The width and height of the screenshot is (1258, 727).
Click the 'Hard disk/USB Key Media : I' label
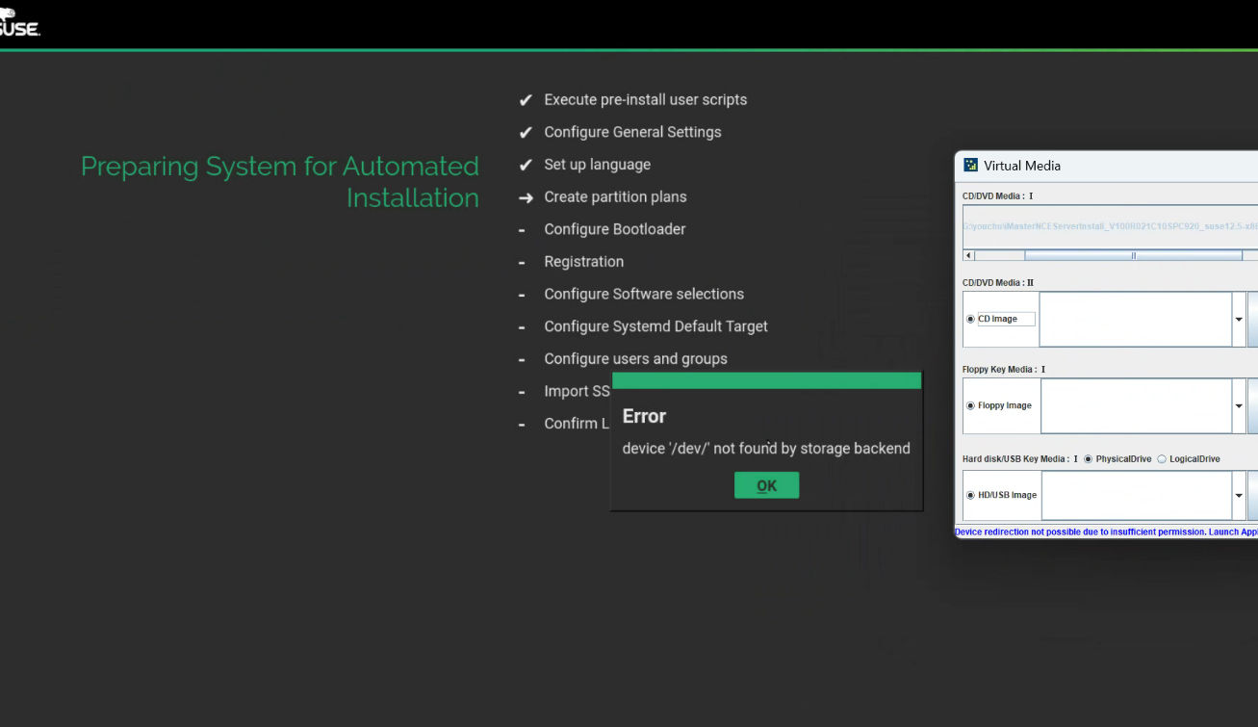(x=1020, y=459)
